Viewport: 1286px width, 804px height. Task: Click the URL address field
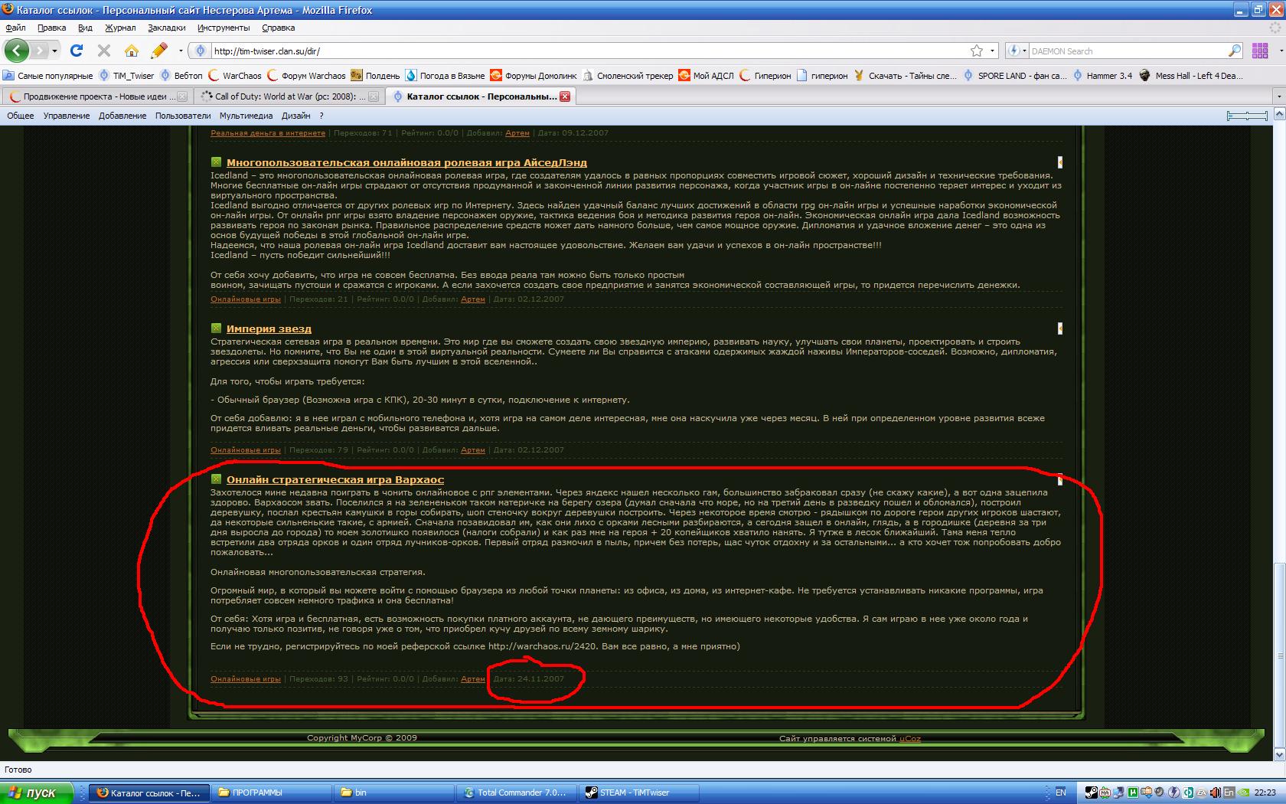(589, 51)
